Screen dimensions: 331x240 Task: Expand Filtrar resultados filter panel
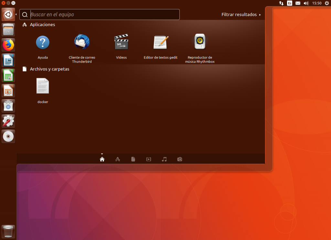(x=241, y=15)
